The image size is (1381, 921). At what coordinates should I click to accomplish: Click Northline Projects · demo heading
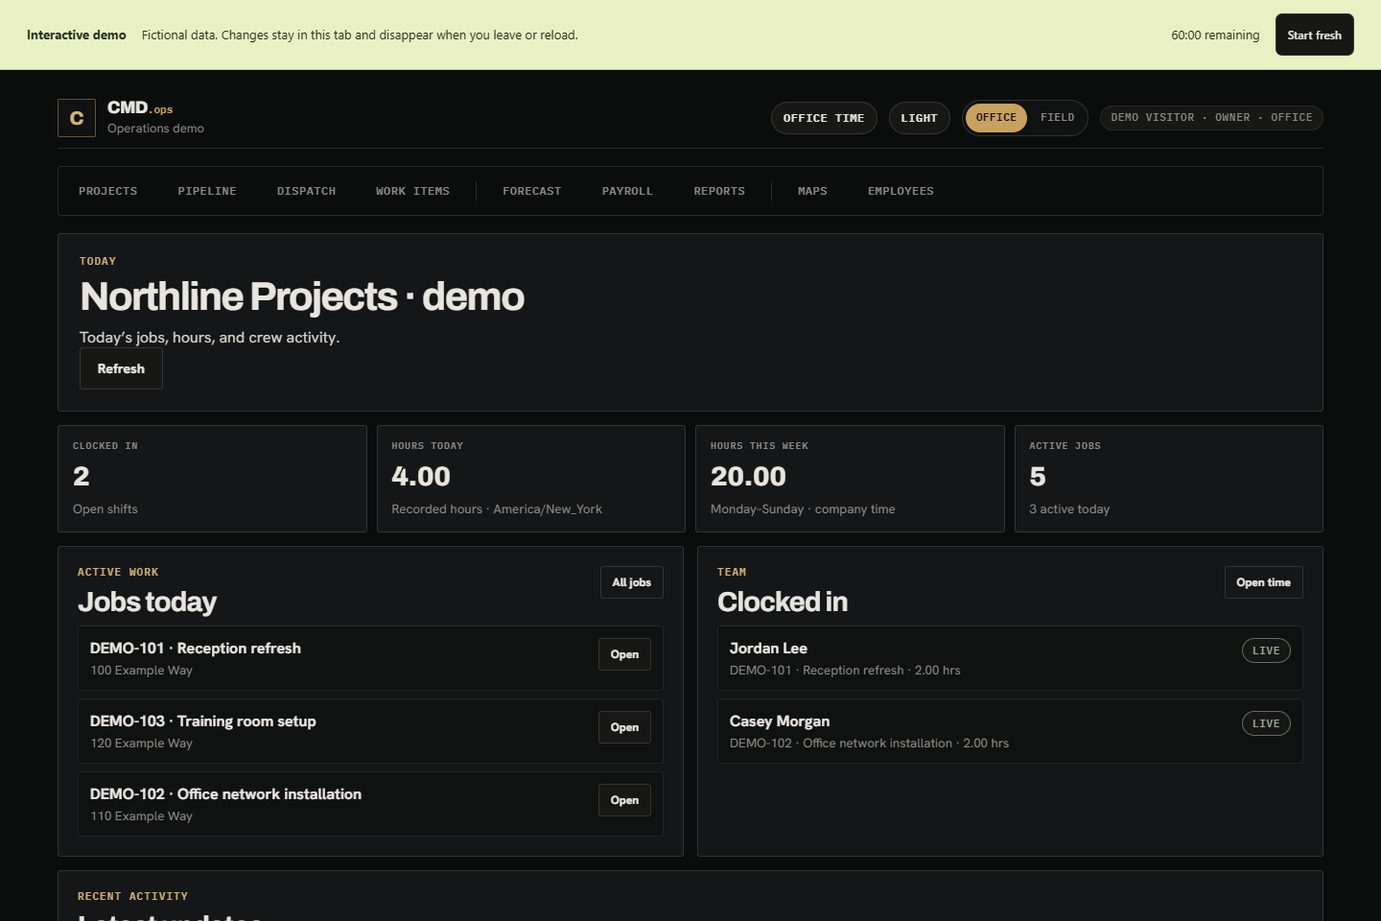coord(302,296)
